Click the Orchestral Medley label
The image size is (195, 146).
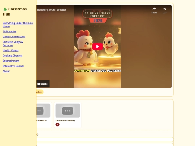(65, 120)
